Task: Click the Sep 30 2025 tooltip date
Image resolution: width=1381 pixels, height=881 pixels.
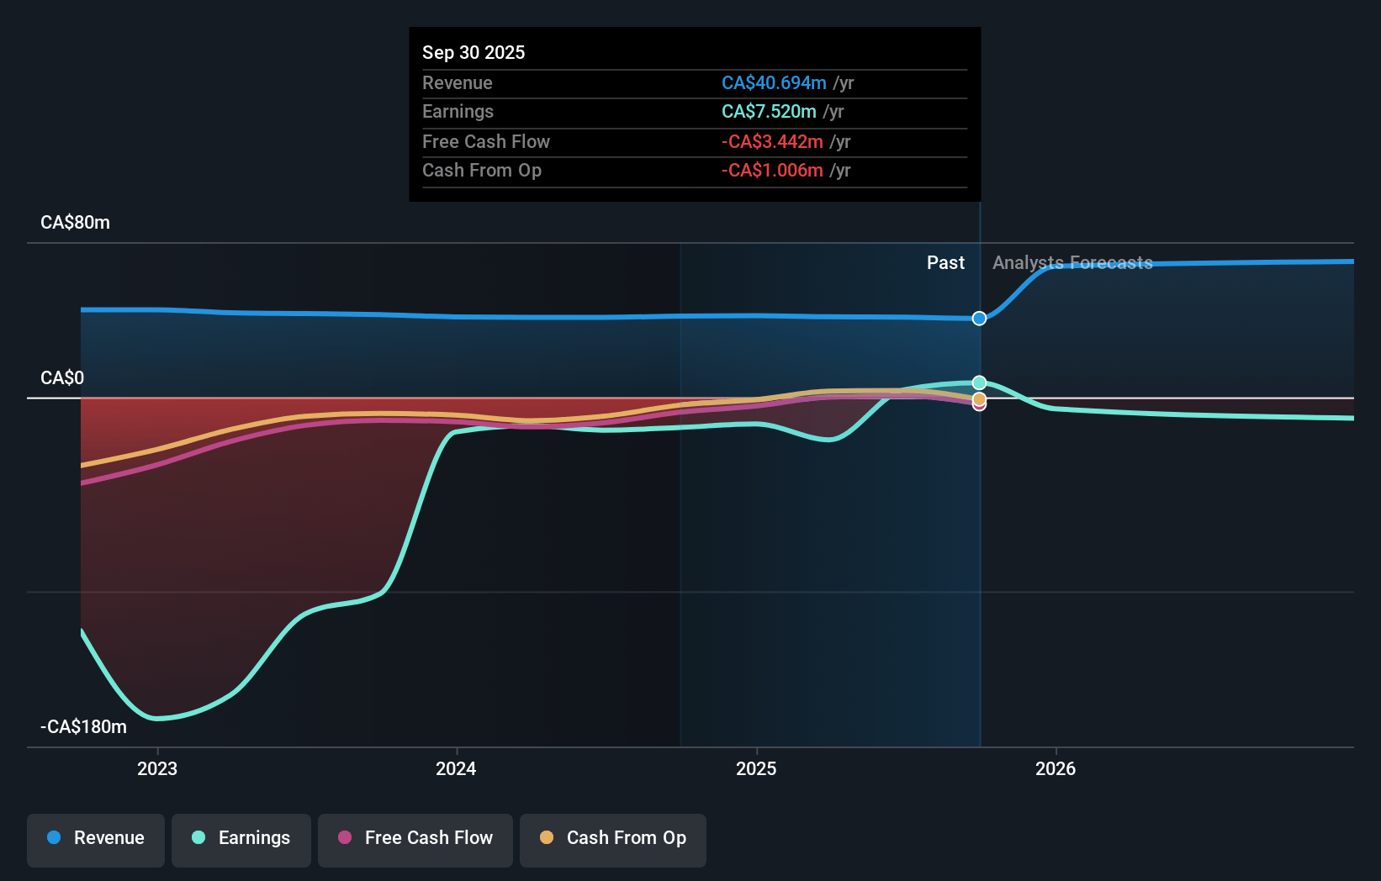Action: pos(474,52)
